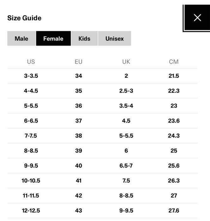The width and height of the screenshot is (210, 221).
Task: Show the Unisex size chart tab
Action: point(114,39)
